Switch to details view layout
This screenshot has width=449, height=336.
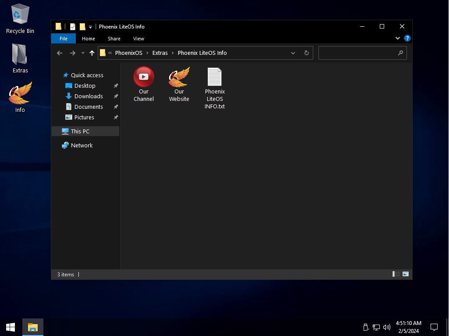[396, 274]
